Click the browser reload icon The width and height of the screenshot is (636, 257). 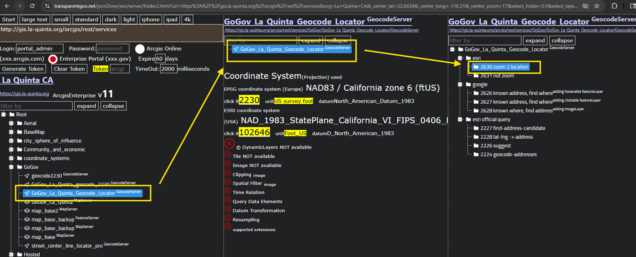[x=32, y=6]
